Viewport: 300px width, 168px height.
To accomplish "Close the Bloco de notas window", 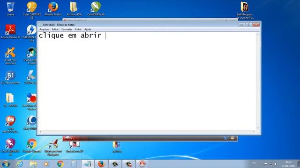I will [256, 25].
